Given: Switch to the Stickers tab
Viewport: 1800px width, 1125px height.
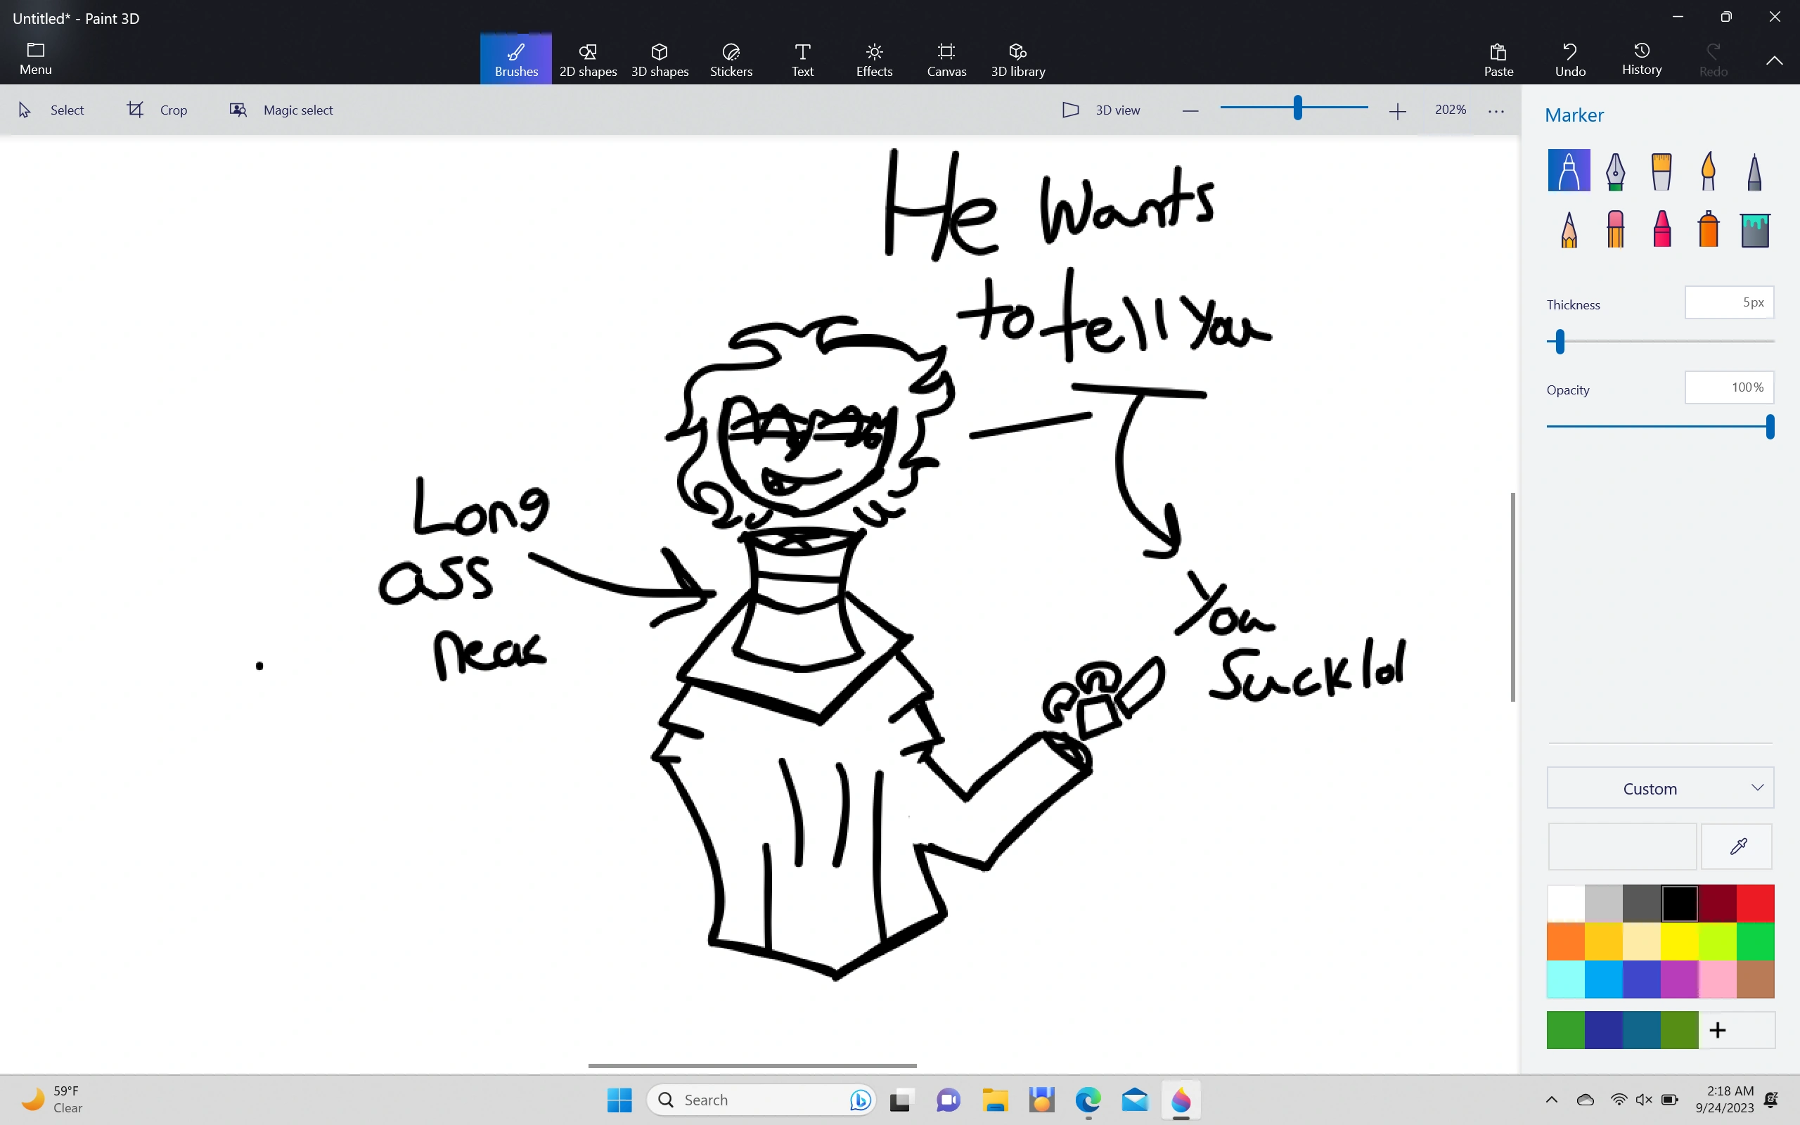Looking at the screenshot, I should [731, 58].
